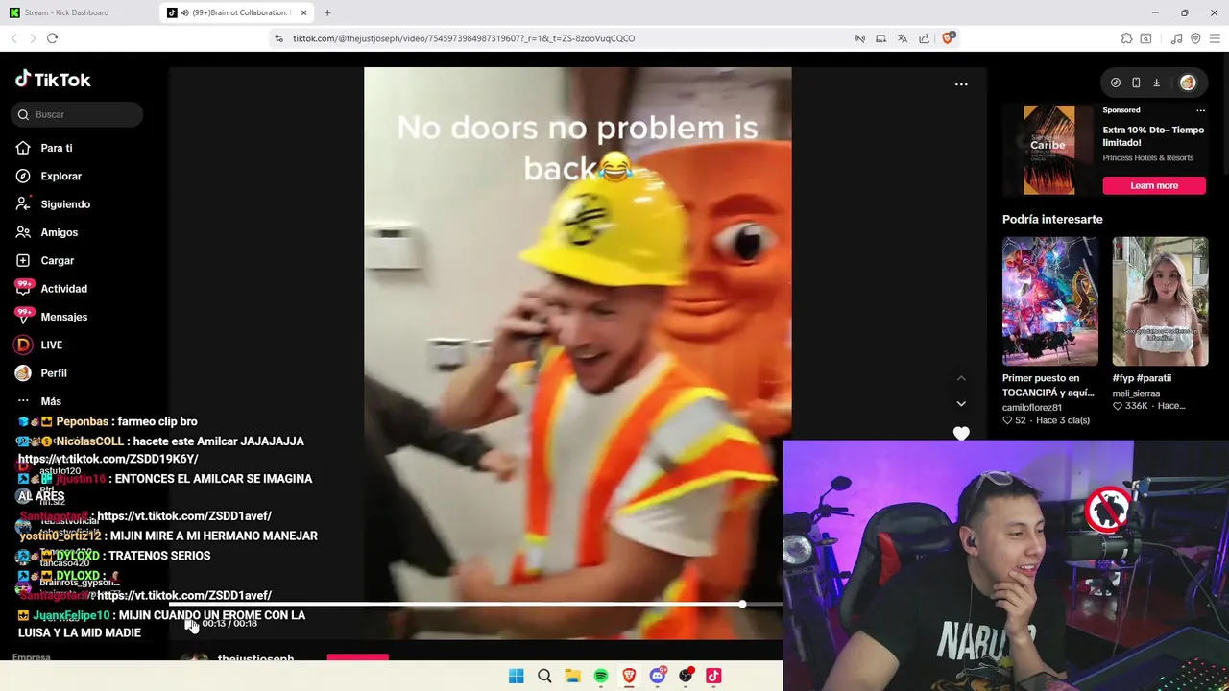Viewport: 1229px width, 691px height.
Task: Focus the Buscar search field
Action: pos(78,114)
